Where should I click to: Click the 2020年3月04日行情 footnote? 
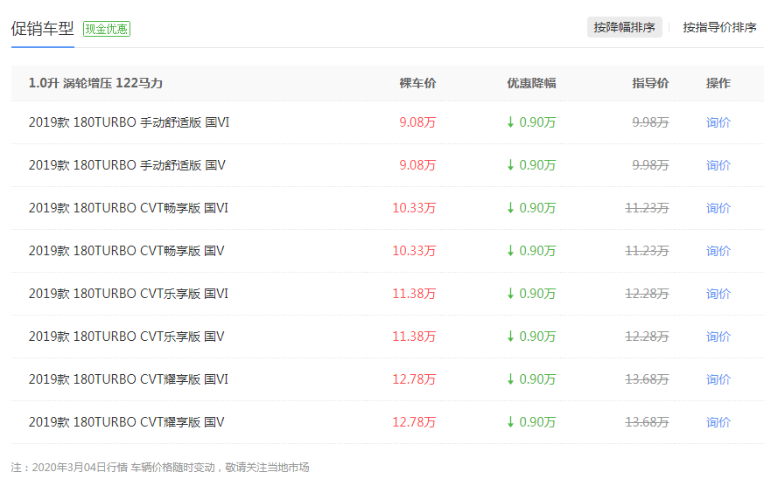tap(160, 468)
